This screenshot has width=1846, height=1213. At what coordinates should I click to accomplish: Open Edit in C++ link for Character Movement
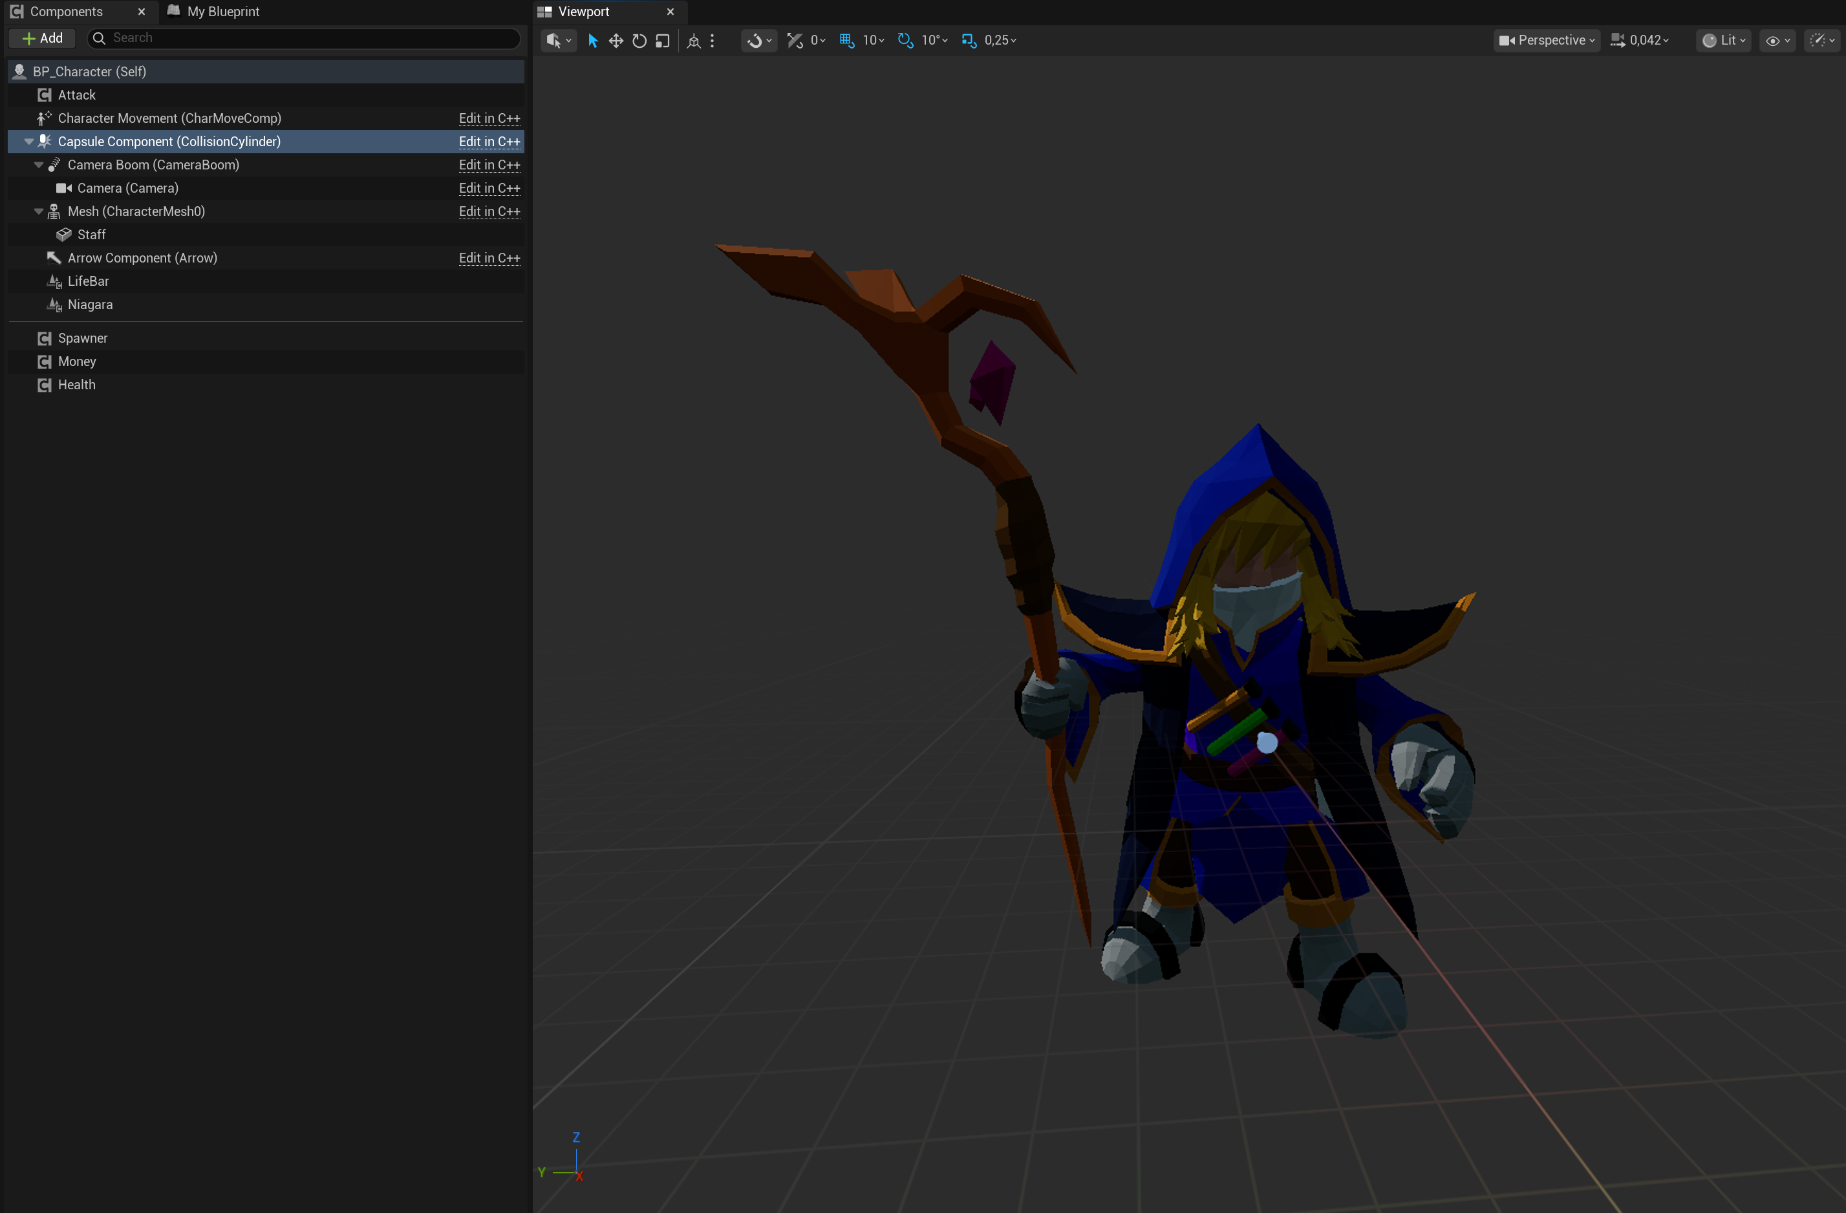tap(489, 118)
